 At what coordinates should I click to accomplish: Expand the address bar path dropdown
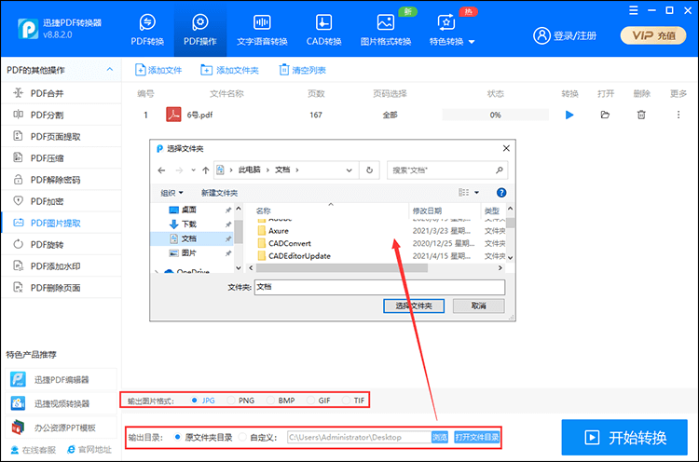[x=349, y=170]
